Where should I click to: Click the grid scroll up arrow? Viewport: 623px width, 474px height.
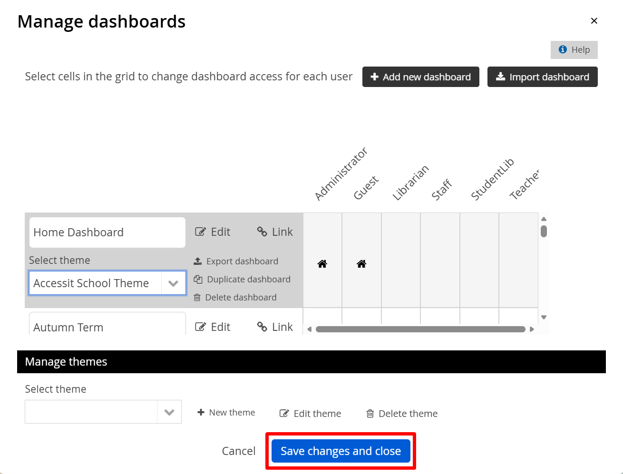tap(544, 219)
